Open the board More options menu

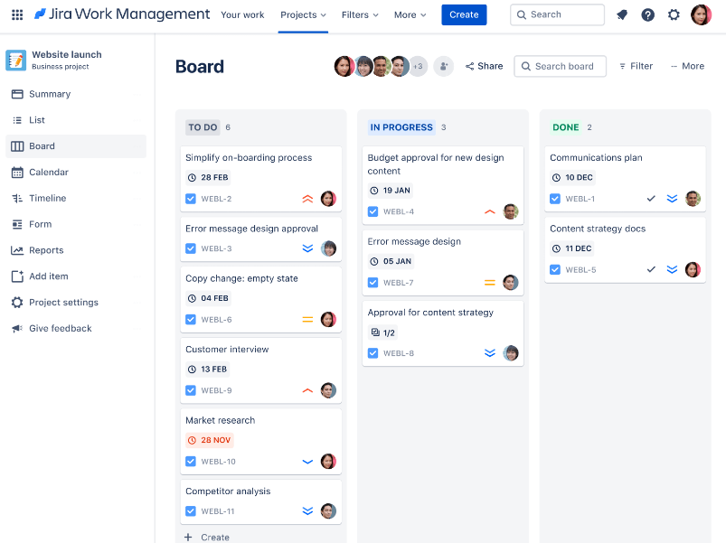tap(687, 66)
